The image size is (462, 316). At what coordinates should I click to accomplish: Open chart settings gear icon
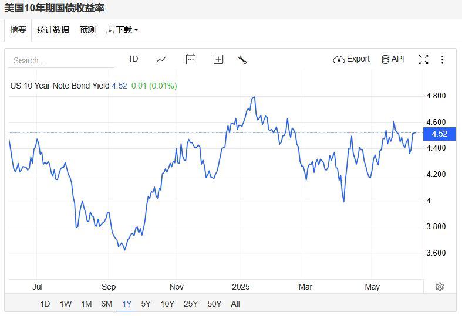(x=440, y=286)
